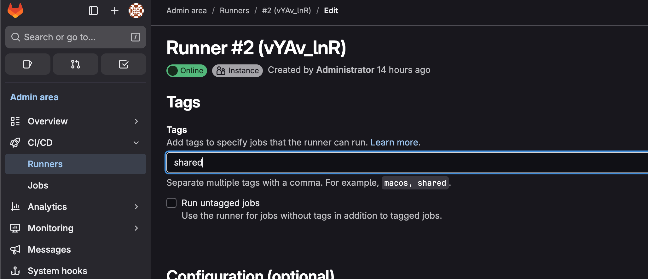Click the Runner #2 (vYAv_lnR) heading
Image resolution: width=648 pixels, height=279 pixels.
point(256,48)
